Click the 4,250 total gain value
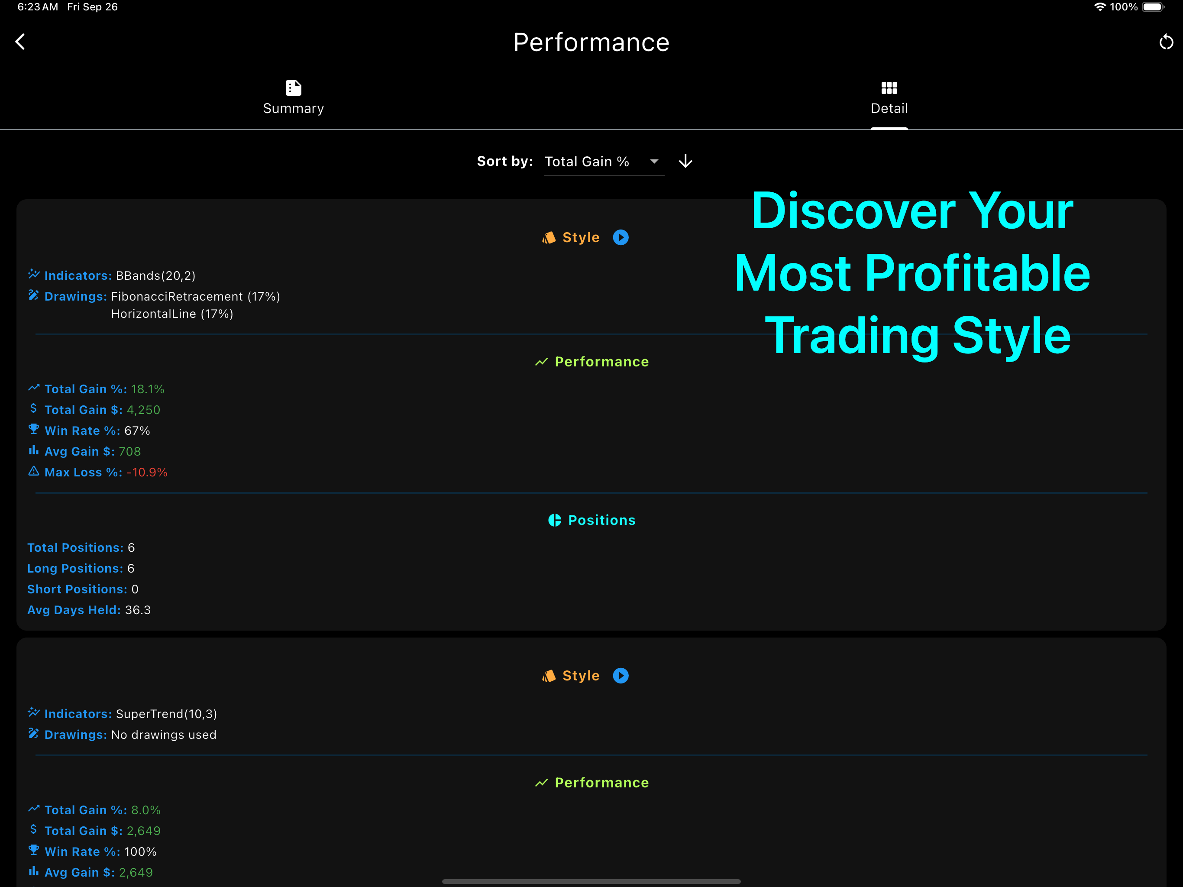 click(143, 410)
